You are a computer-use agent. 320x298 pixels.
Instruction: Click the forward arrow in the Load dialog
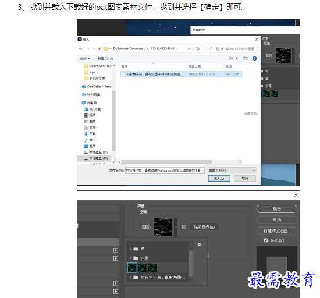[88, 49]
